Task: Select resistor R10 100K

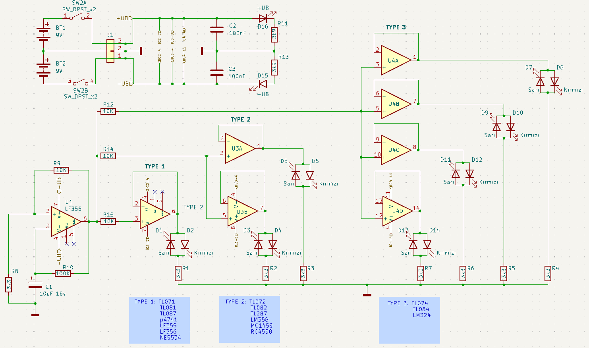Action: [x=62, y=273]
